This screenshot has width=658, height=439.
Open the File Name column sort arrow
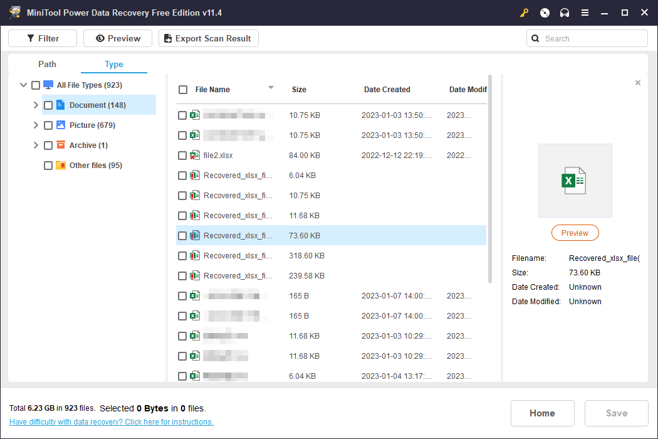pos(271,88)
